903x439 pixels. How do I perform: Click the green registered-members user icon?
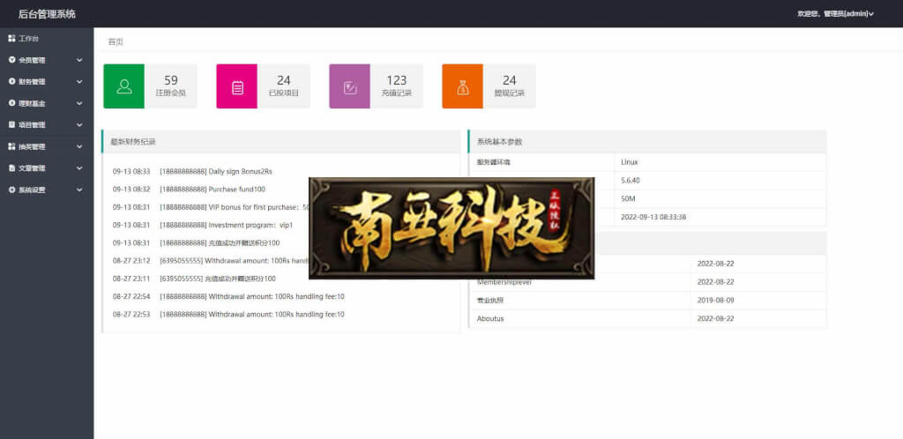coord(123,86)
